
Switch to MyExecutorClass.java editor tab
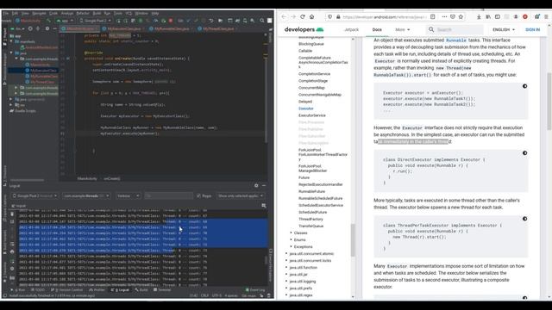(x=124, y=28)
